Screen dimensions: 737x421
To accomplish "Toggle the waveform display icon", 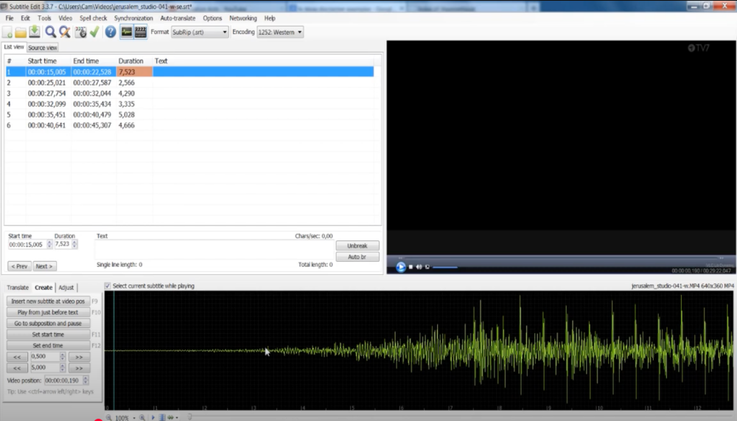I will (x=127, y=32).
